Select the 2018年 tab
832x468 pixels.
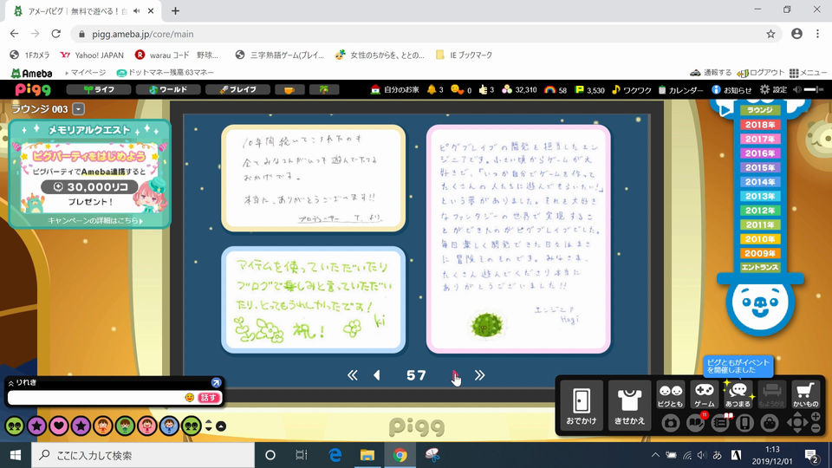(760, 125)
